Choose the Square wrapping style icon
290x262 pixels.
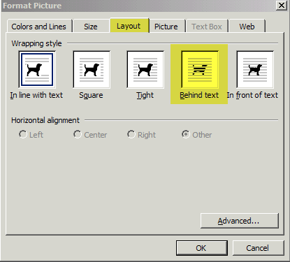[92, 69]
